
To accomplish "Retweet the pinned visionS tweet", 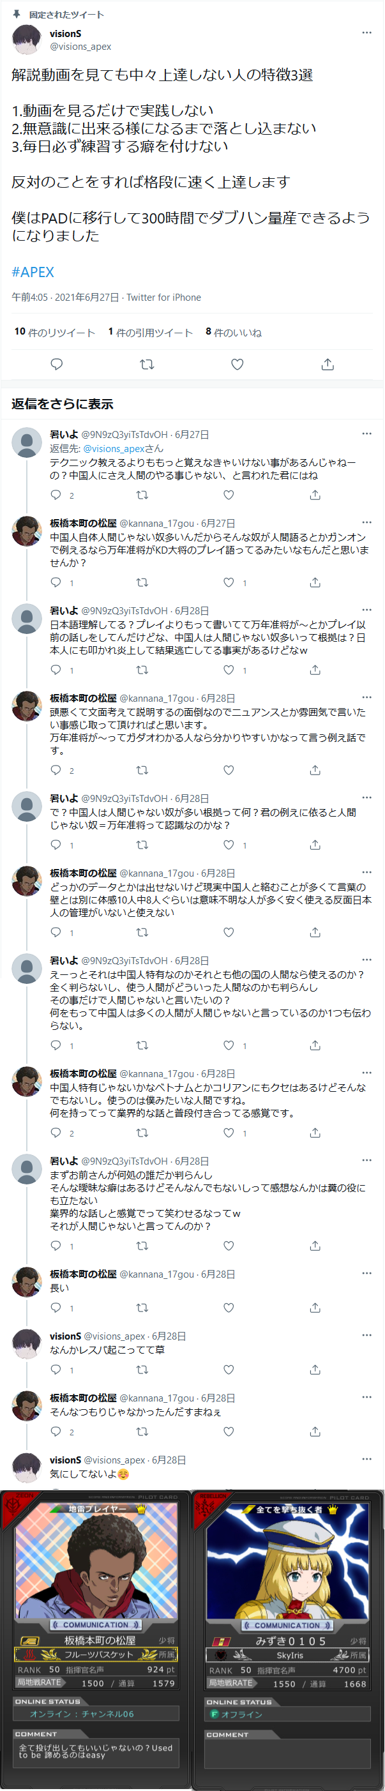I will tap(147, 365).
